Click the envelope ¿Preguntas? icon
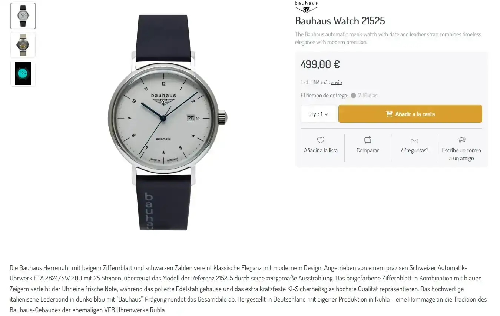 click(414, 140)
